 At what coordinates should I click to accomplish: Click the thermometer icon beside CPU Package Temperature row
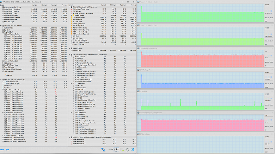click(72, 9)
